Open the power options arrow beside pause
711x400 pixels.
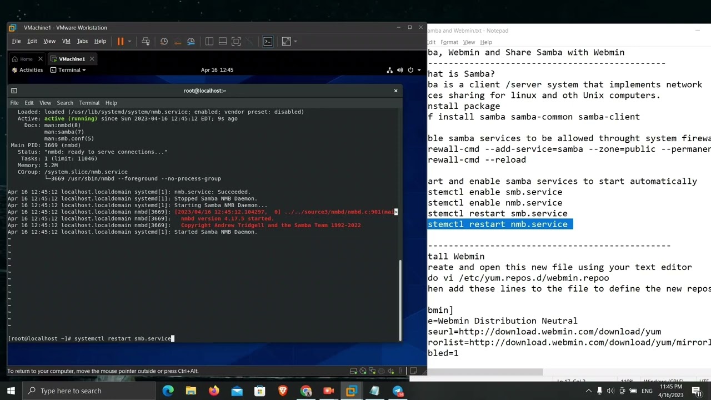[129, 41]
